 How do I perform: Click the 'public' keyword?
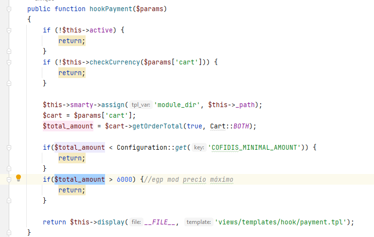coord(38,9)
